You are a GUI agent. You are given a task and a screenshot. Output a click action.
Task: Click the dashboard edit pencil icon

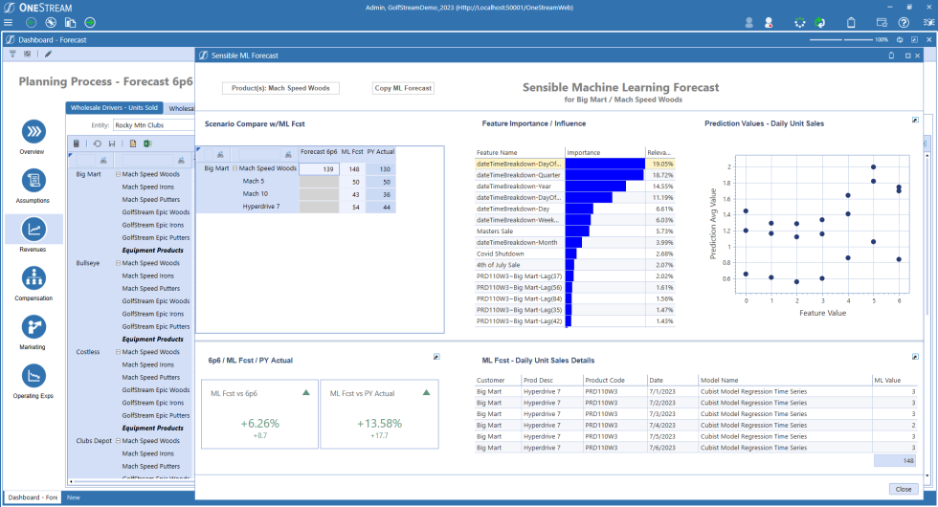pos(48,55)
